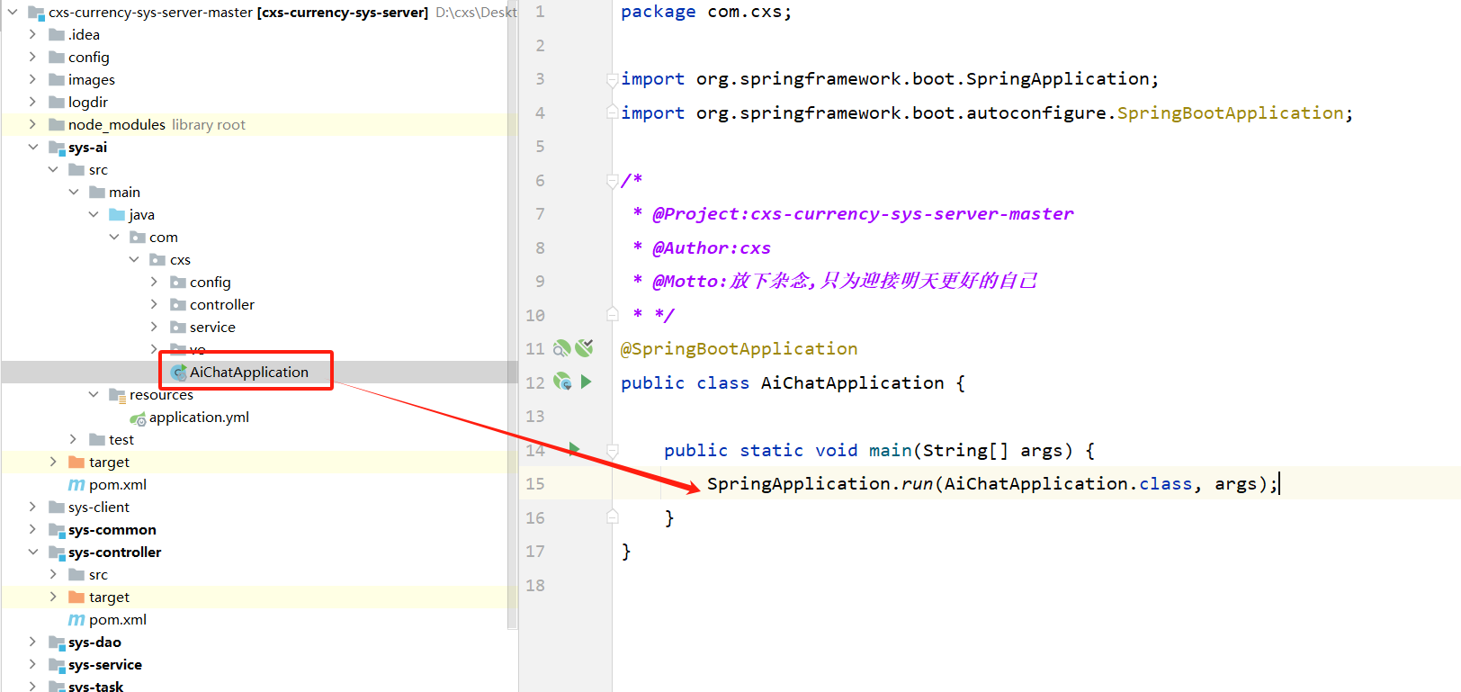Click '@Author:cxs' comment text
This screenshot has height=692, width=1461.
pyautogui.click(x=711, y=247)
